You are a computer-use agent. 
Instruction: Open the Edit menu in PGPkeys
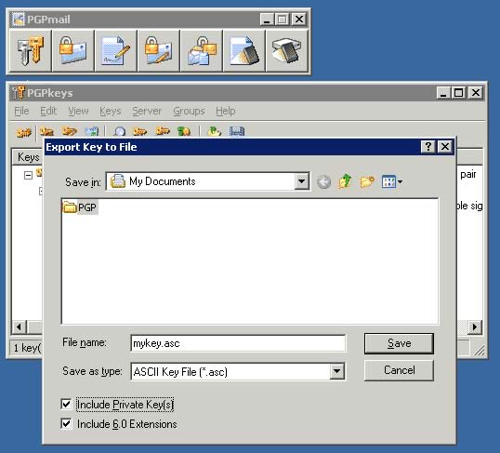tap(48, 111)
